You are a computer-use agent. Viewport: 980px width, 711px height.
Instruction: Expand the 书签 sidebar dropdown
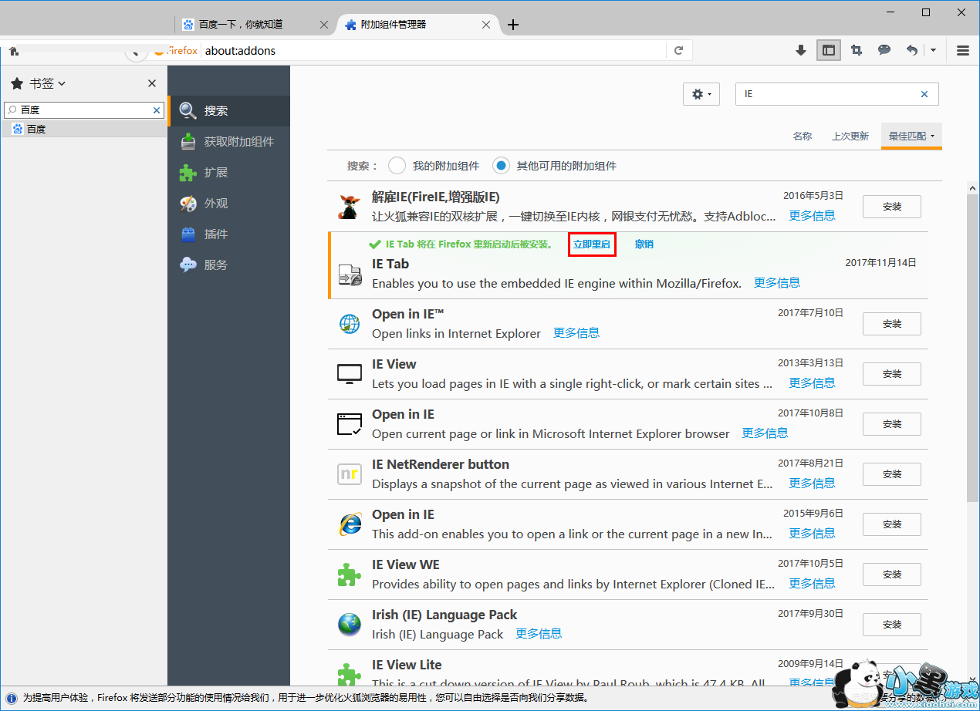tap(48, 83)
